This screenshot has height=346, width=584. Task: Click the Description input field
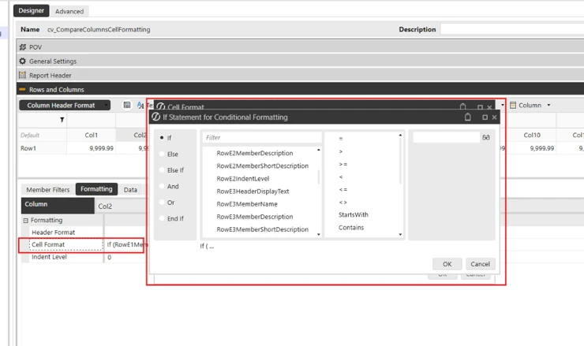pyautogui.click(x=511, y=29)
